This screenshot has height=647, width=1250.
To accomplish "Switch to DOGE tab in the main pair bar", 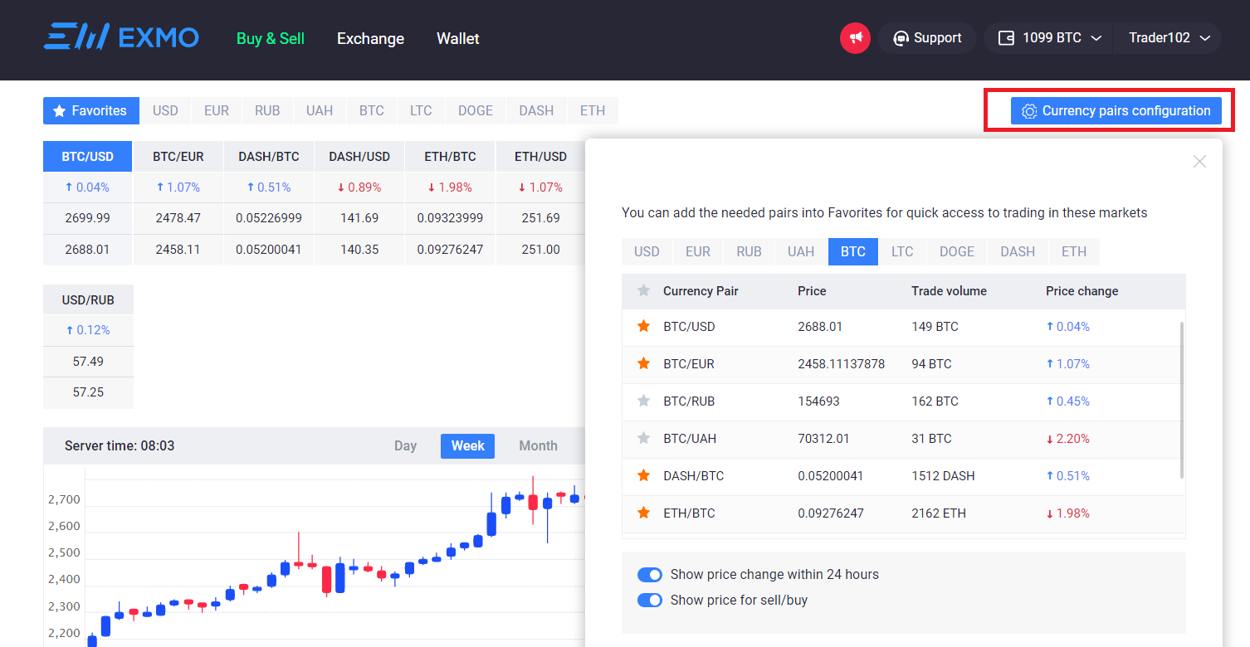I will 476,110.
